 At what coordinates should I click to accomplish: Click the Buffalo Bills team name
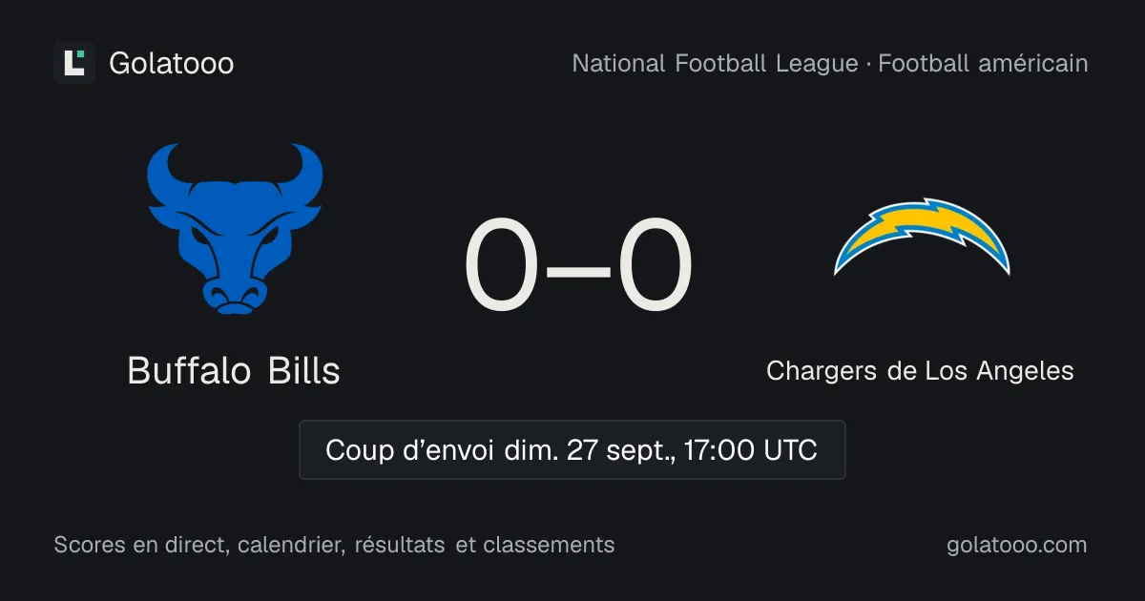pos(234,370)
